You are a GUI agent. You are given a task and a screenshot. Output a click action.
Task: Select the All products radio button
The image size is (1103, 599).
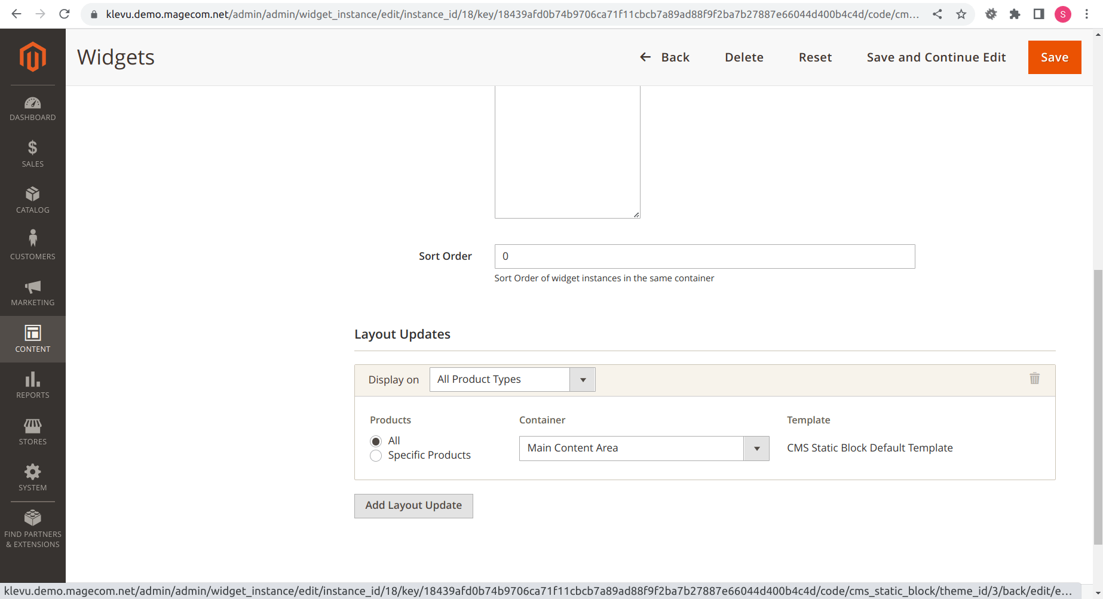[x=376, y=441]
